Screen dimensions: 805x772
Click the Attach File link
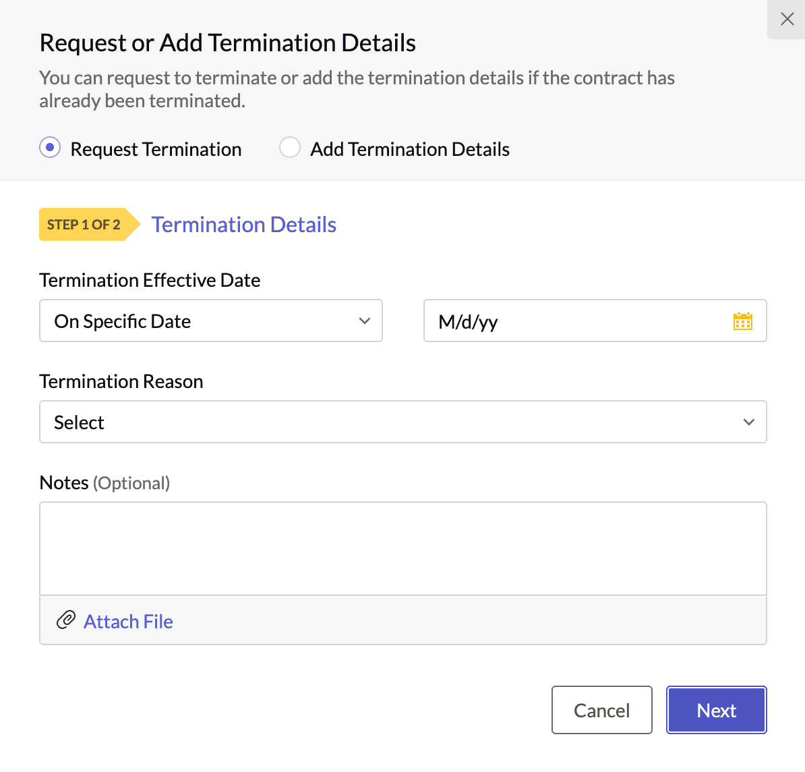(128, 622)
